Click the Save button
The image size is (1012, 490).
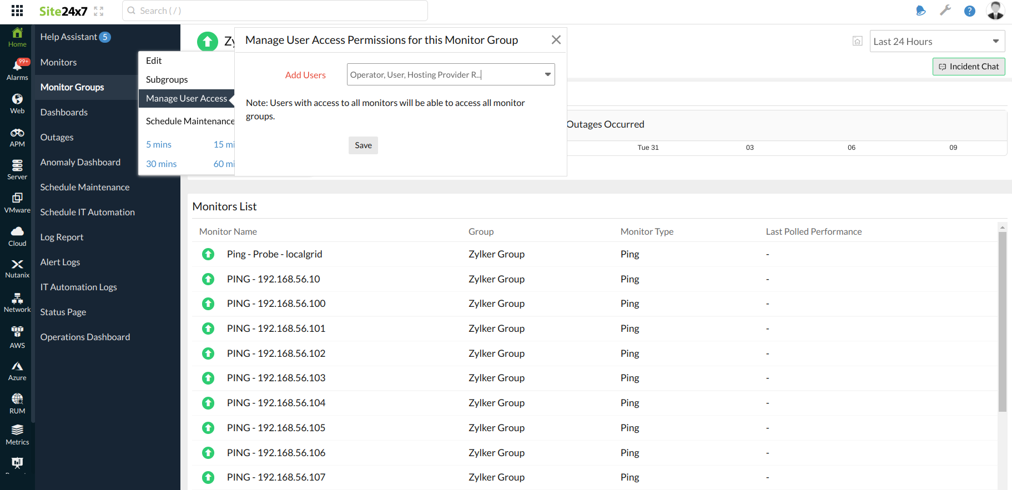point(363,145)
